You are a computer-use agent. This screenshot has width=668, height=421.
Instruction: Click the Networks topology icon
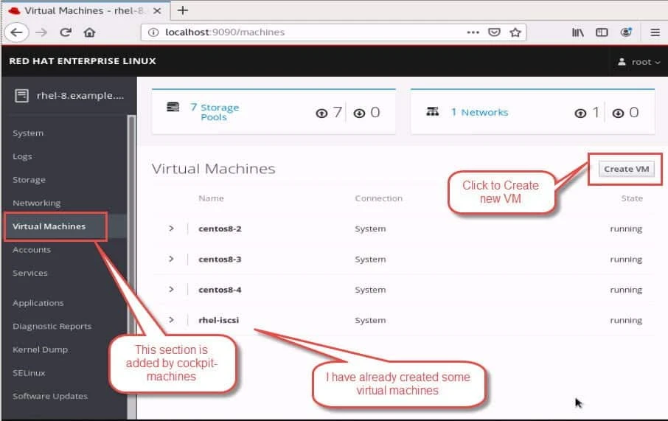(x=432, y=111)
